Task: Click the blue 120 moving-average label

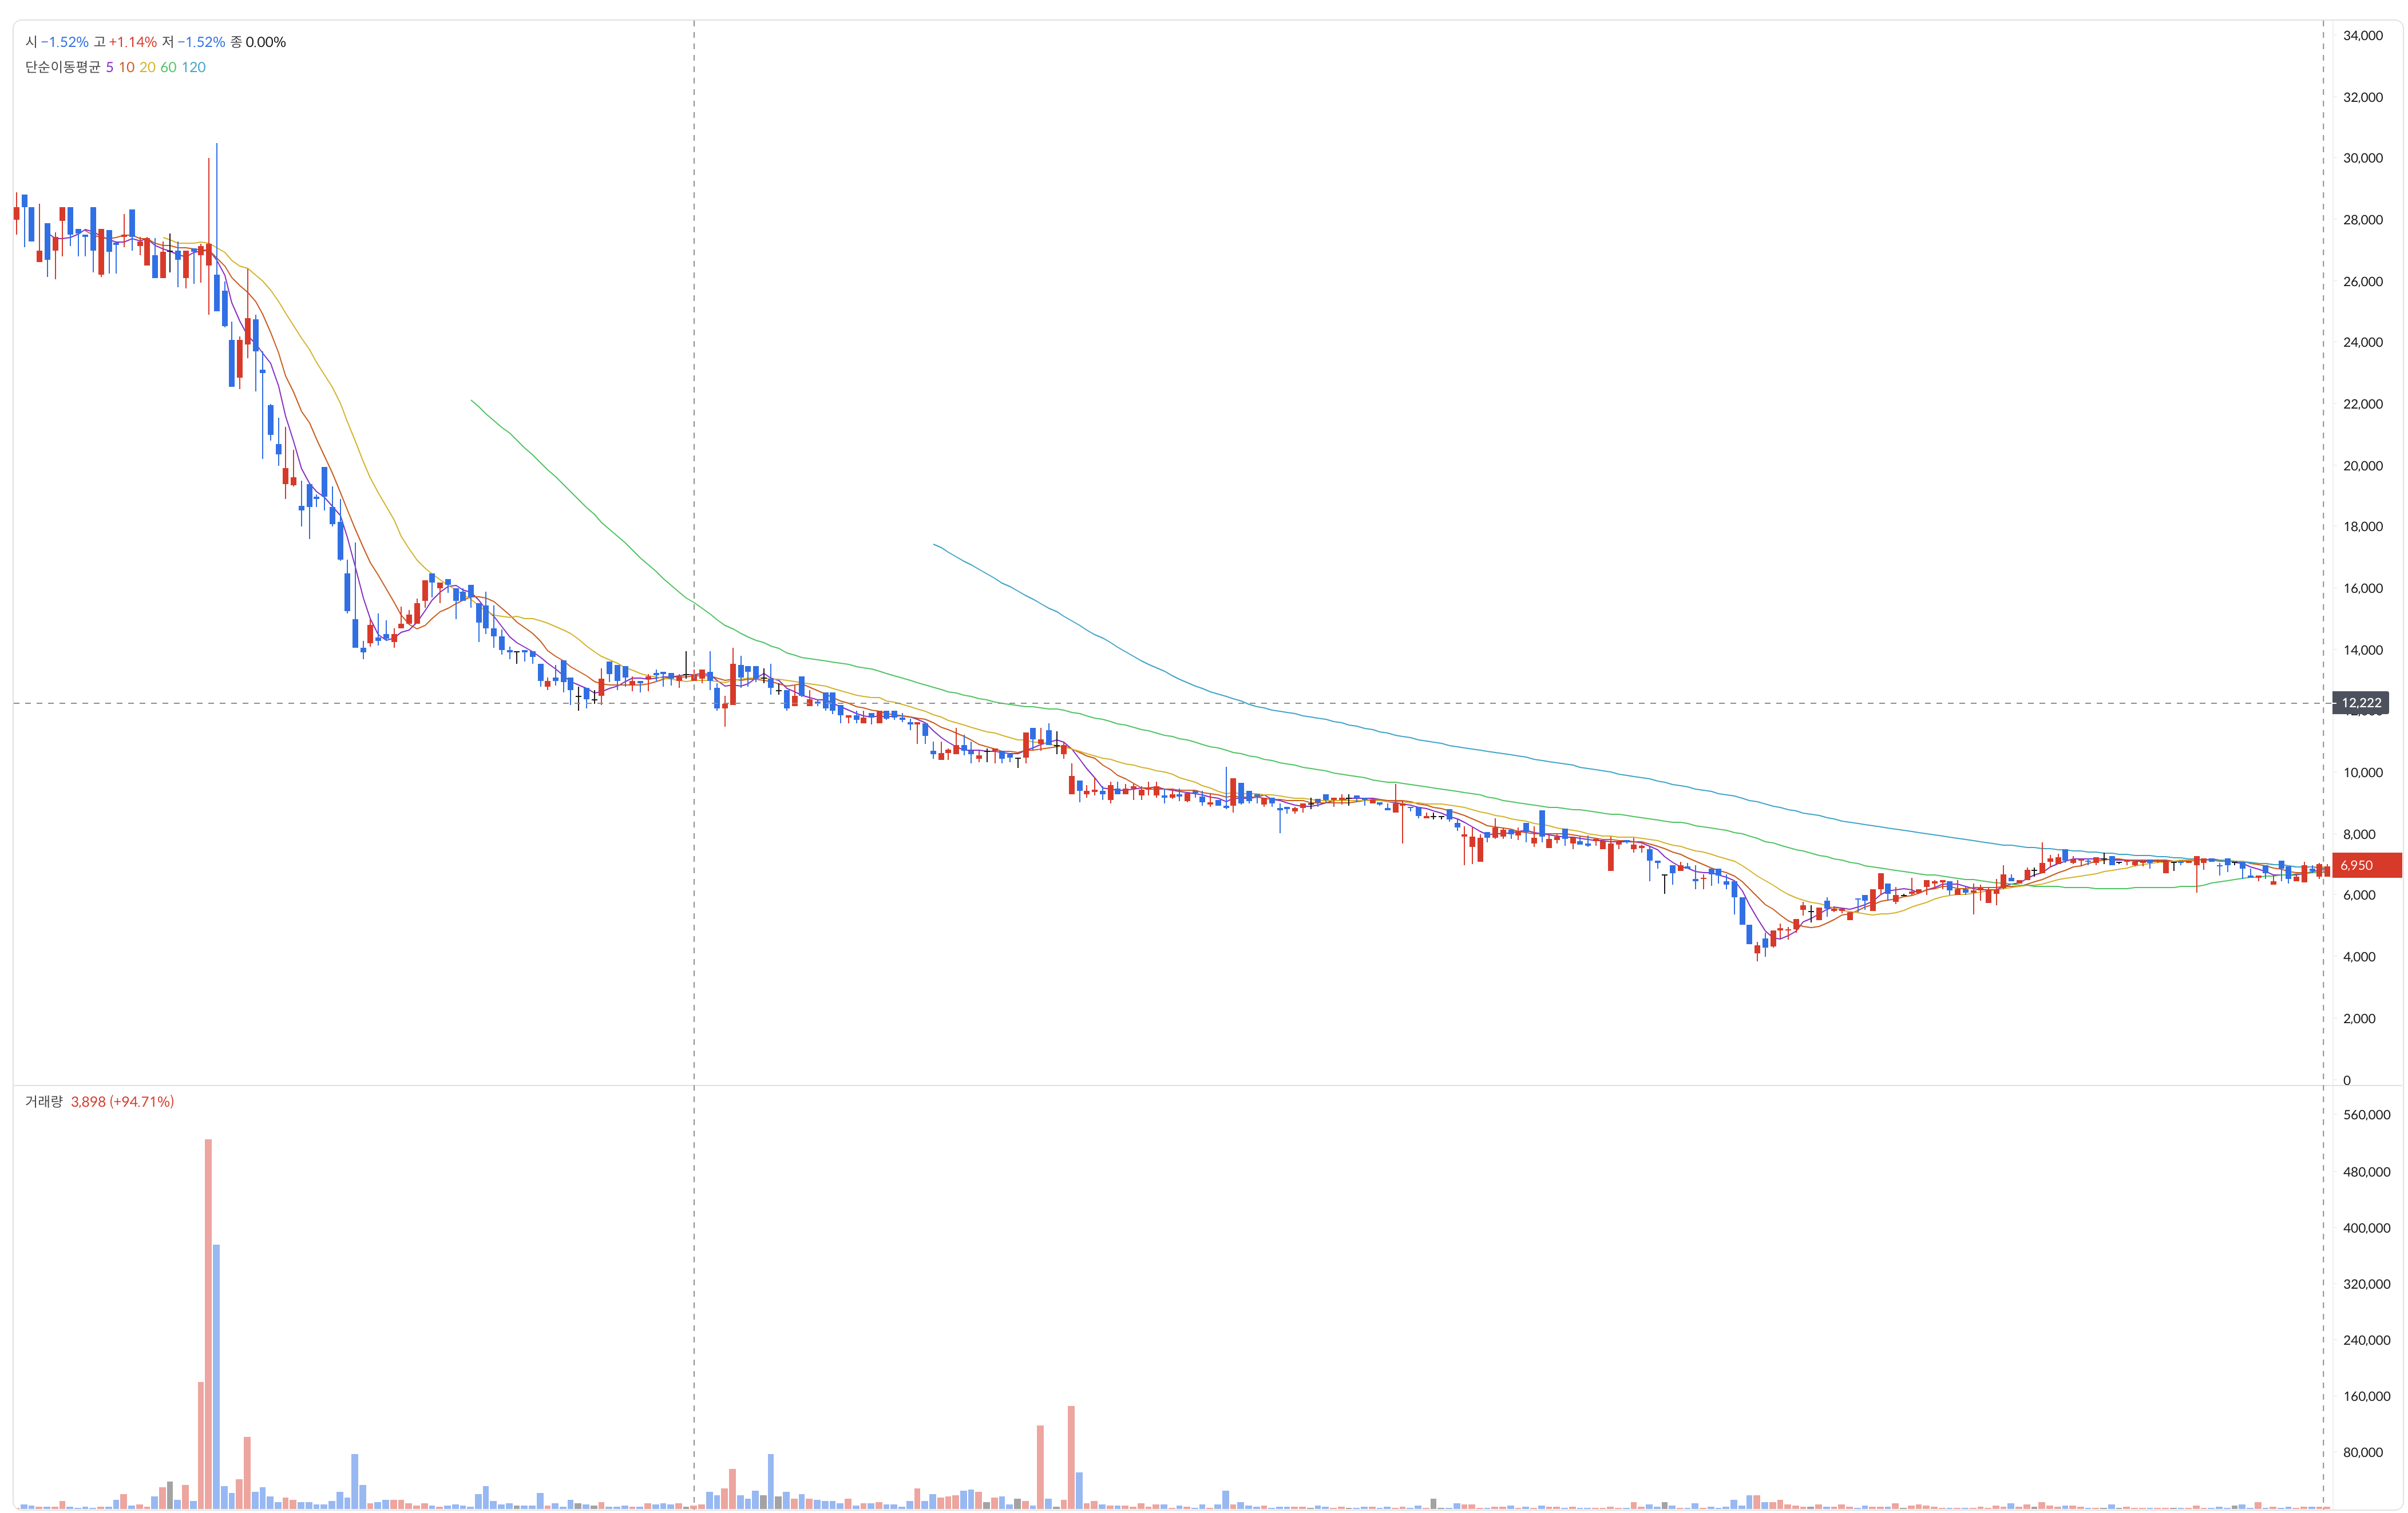Action: [x=193, y=67]
